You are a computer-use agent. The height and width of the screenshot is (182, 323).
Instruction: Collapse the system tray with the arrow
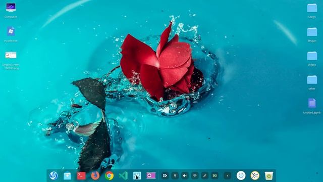pyautogui.click(x=228, y=175)
